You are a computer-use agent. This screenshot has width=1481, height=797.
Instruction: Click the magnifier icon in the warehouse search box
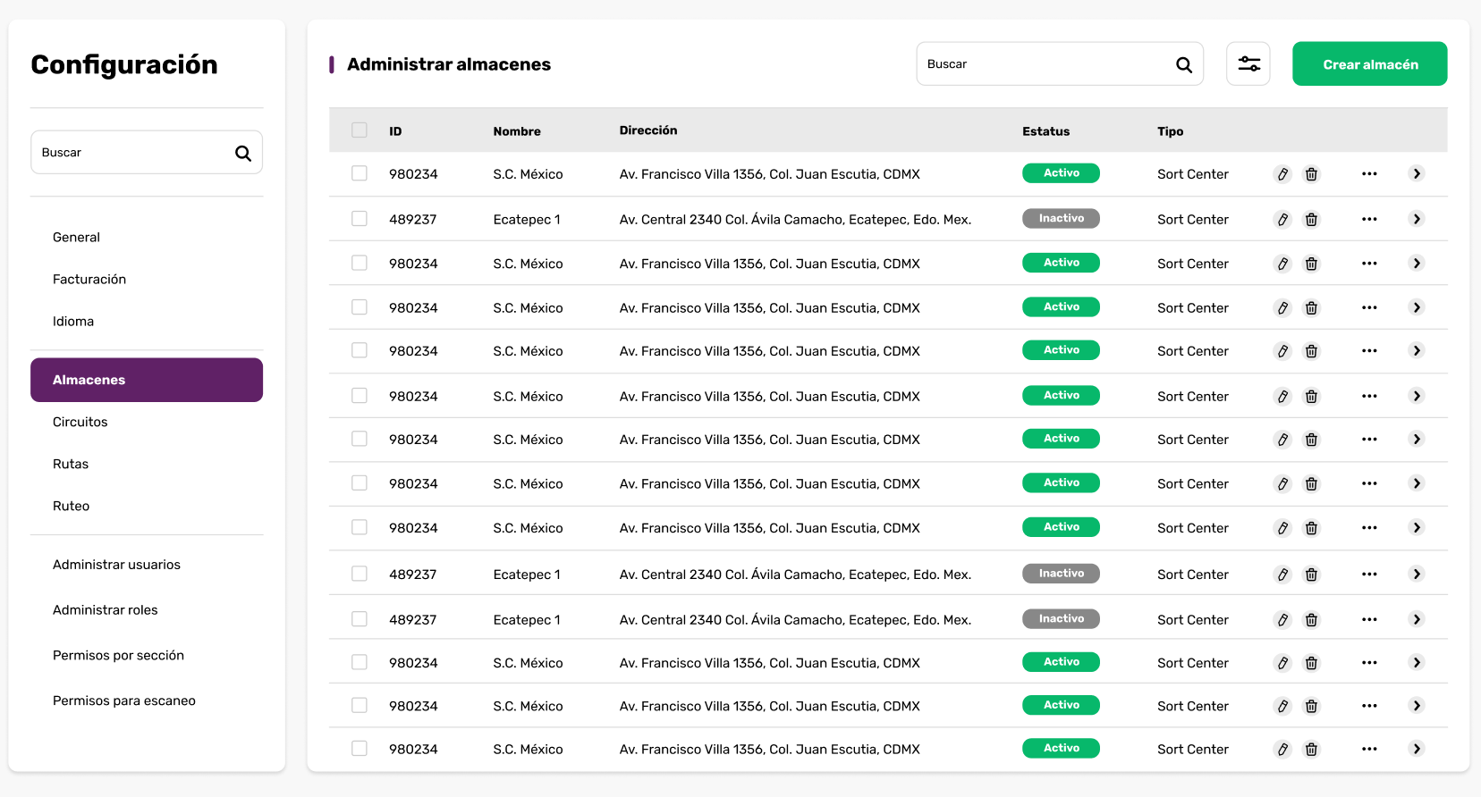pos(1184,64)
